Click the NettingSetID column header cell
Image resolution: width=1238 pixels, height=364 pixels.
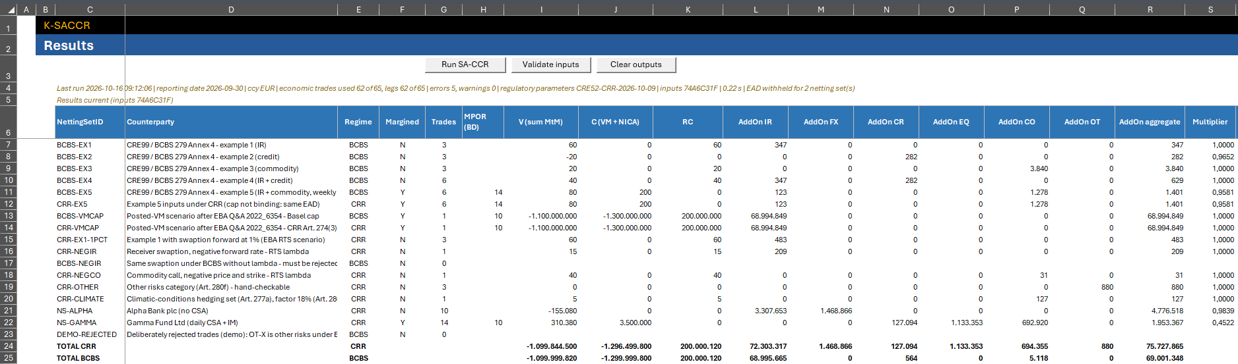(90, 122)
